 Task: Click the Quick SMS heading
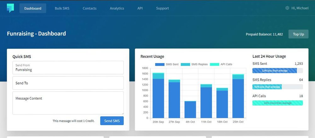22,57
